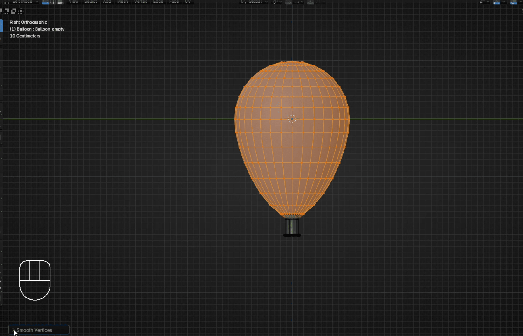Switch to edge select mode
This screenshot has height=336, width=523.
(53, 2)
